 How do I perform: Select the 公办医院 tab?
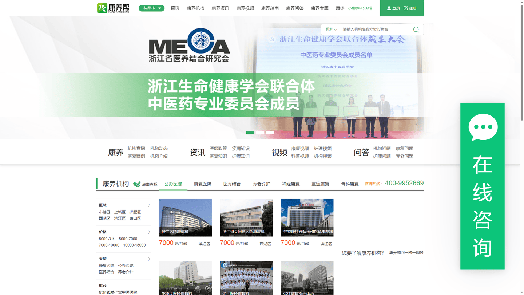click(x=173, y=184)
